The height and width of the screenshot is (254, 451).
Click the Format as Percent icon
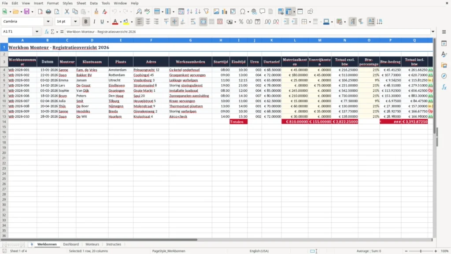[x=241, y=22]
